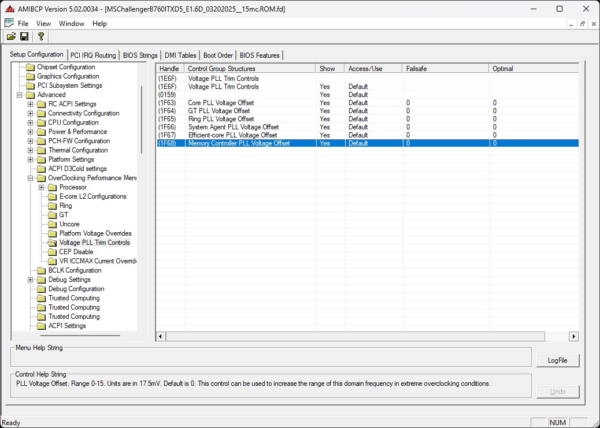Switch to the BIOS Strings tab
The image size is (600, 428).
tap(140, 55)
